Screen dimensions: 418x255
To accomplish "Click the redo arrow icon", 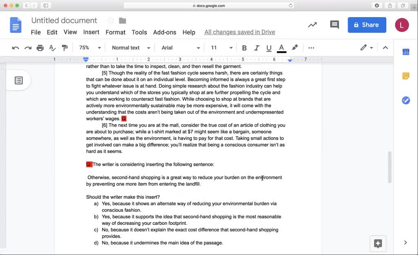I will pos(28,48).
